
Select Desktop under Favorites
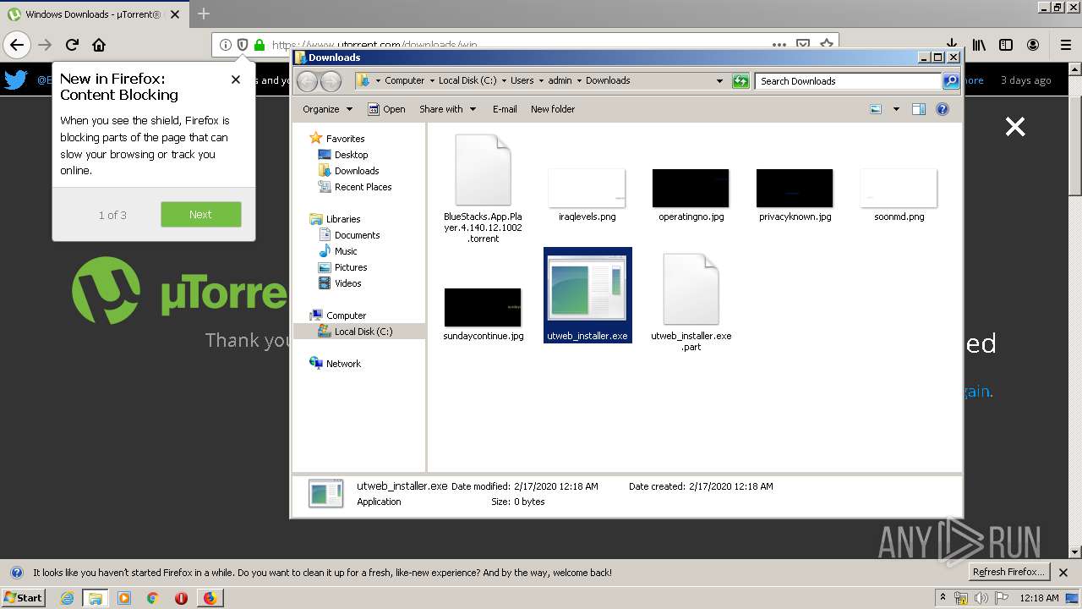[351, 155]
